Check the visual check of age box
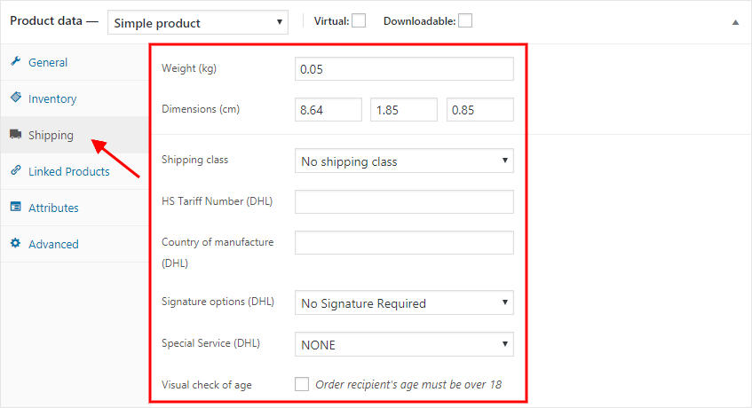 tap(302, 384)
